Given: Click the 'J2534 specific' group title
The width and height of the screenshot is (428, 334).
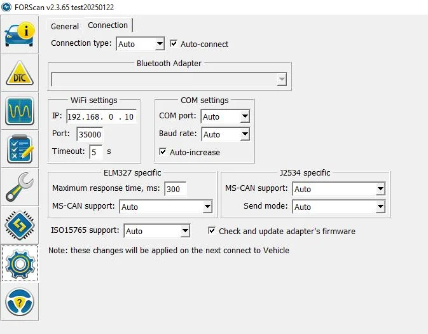Looking at the screenshot, I should [x=305, y=173].
